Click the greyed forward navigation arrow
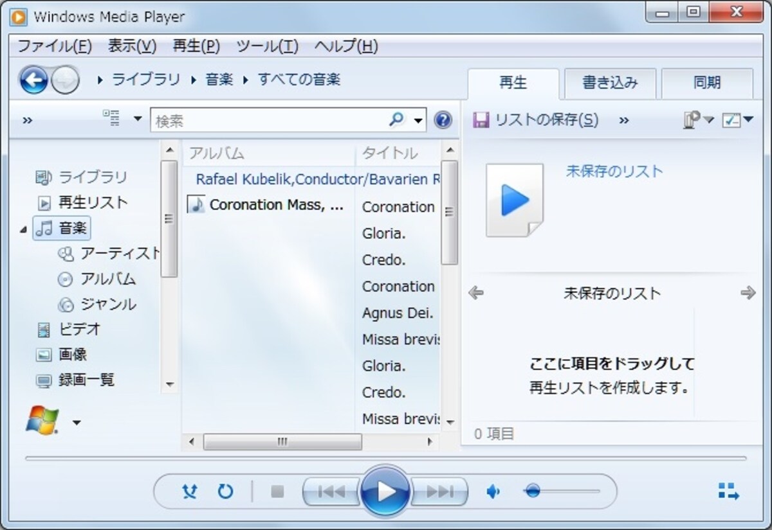The width and height of the screenshot is (772, 530). [x=65, y=81]
